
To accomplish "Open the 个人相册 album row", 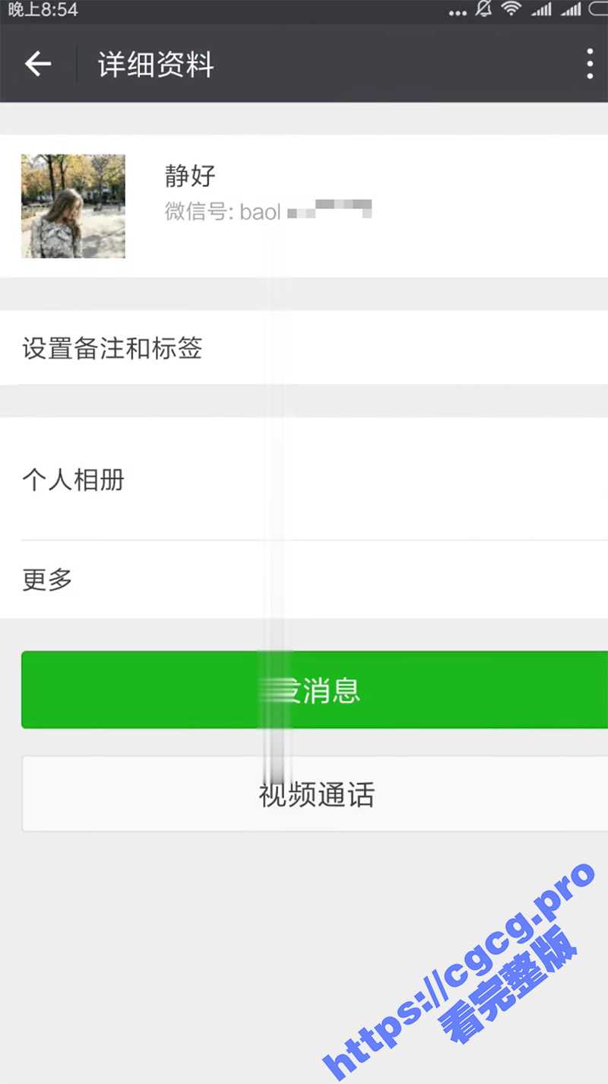I will 304,480.
